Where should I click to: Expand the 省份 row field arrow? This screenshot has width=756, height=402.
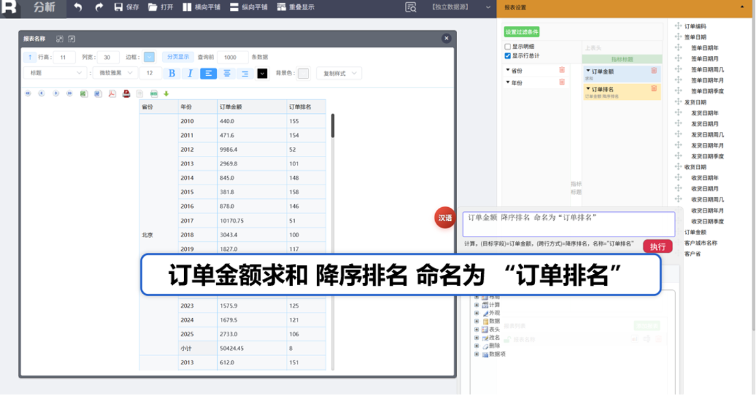click(x=508, y=70)
